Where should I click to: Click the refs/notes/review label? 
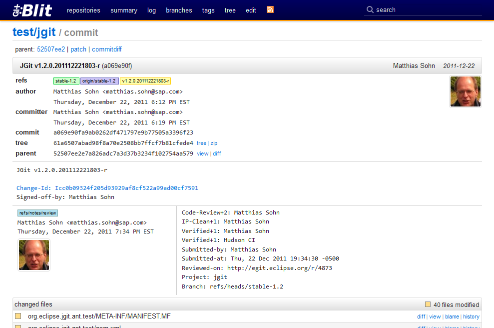[x=37, y=213]
